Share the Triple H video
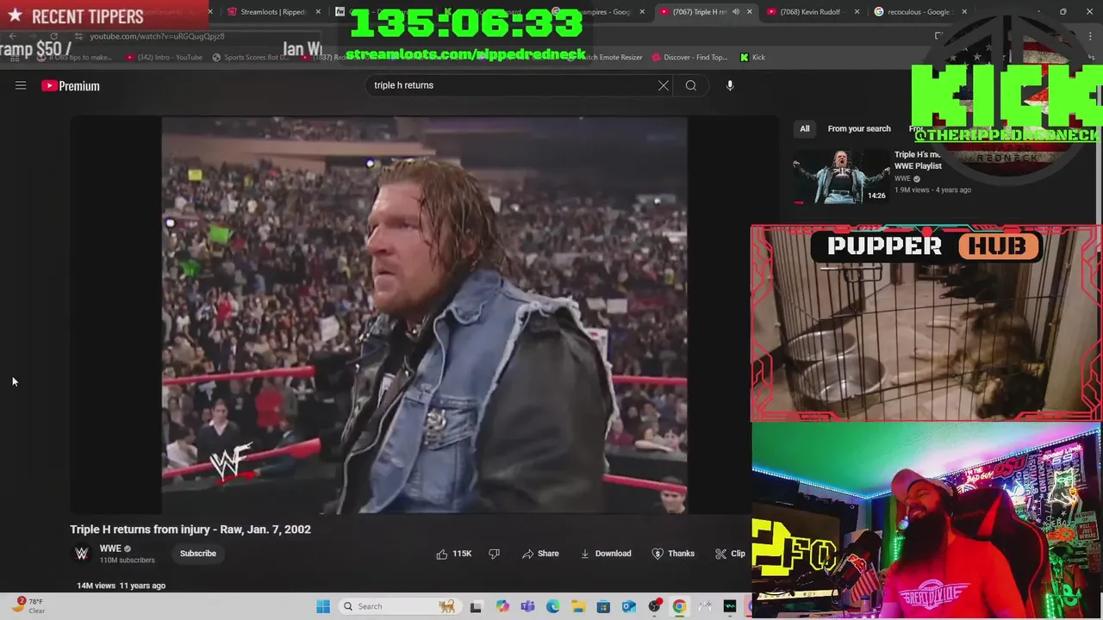The width and height of the screenshot is (1103, 620). coord(540,554)
